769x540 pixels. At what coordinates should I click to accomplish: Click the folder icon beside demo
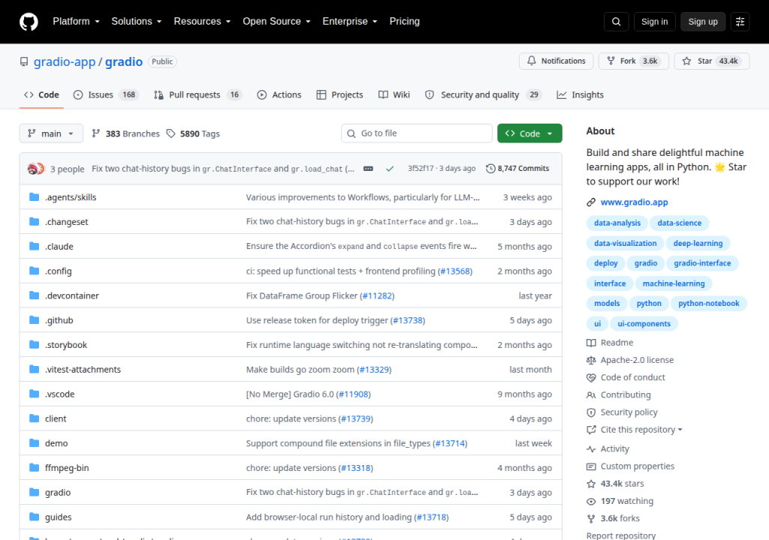34,443
